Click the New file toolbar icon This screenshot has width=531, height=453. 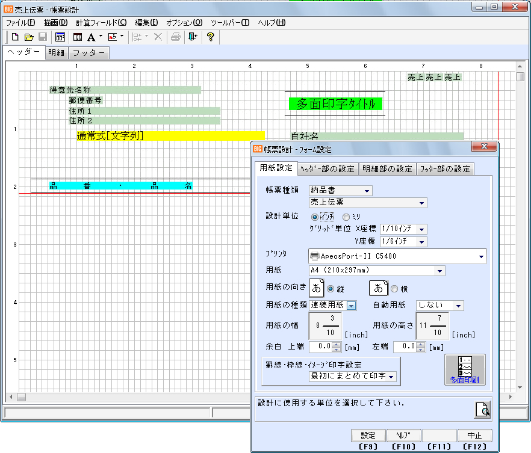click(x=16, y=37)
